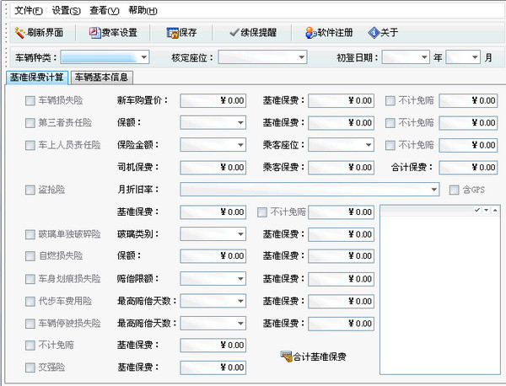The height and width of the screenshot is (386, 506).
Task: Open the 文件 menu
Action: tap(28, 11)
